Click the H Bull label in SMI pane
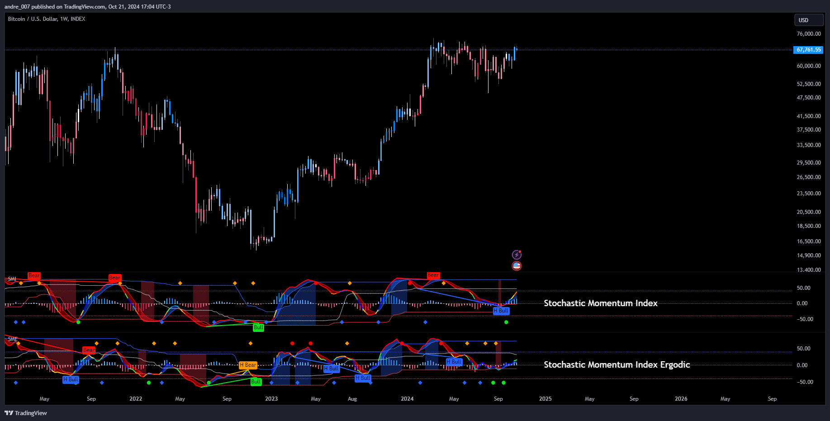Image resolution: width=830 pixels, height=421 pixels. [501, 311]
